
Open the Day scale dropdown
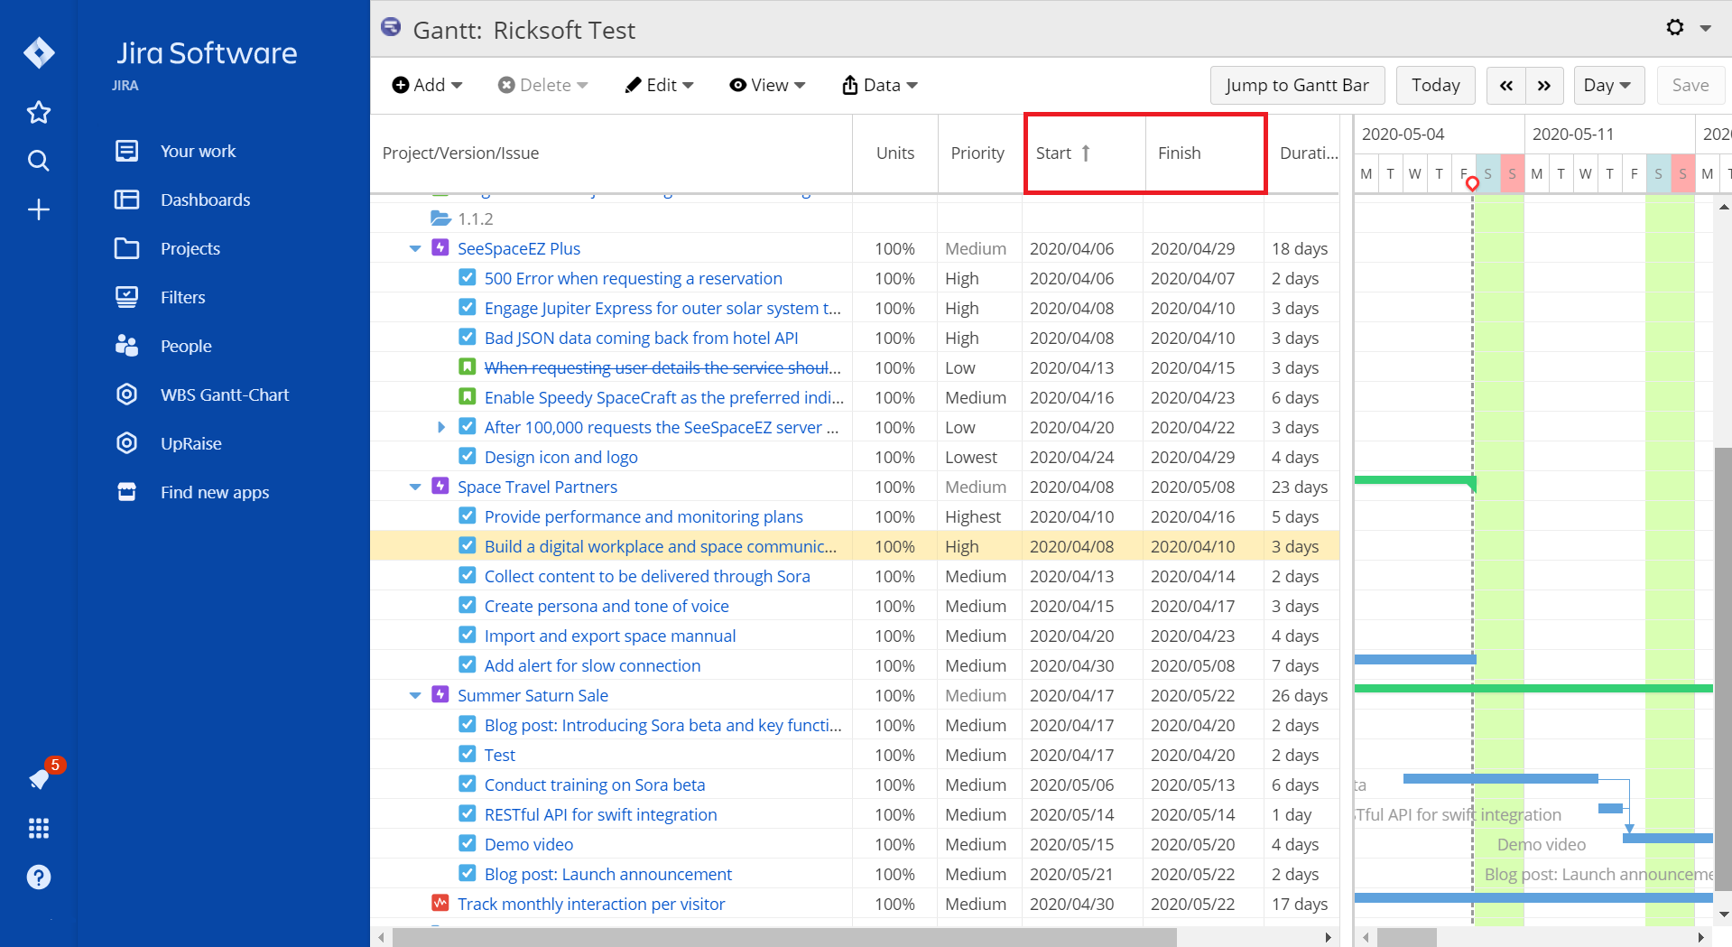tap(1608, 85)
